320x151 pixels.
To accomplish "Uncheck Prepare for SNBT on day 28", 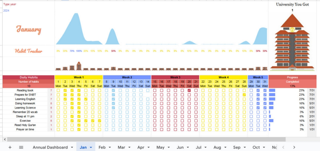I will (x=244, y=95).
